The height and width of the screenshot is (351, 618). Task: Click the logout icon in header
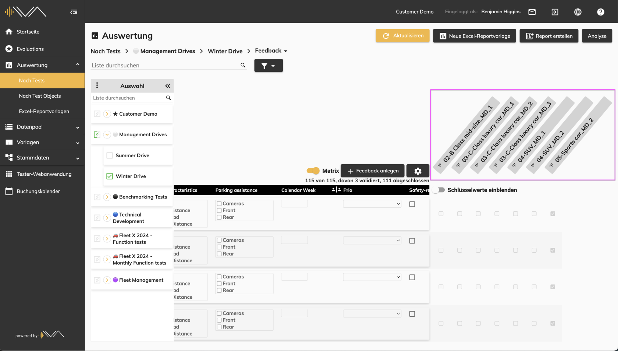[555, 12]
